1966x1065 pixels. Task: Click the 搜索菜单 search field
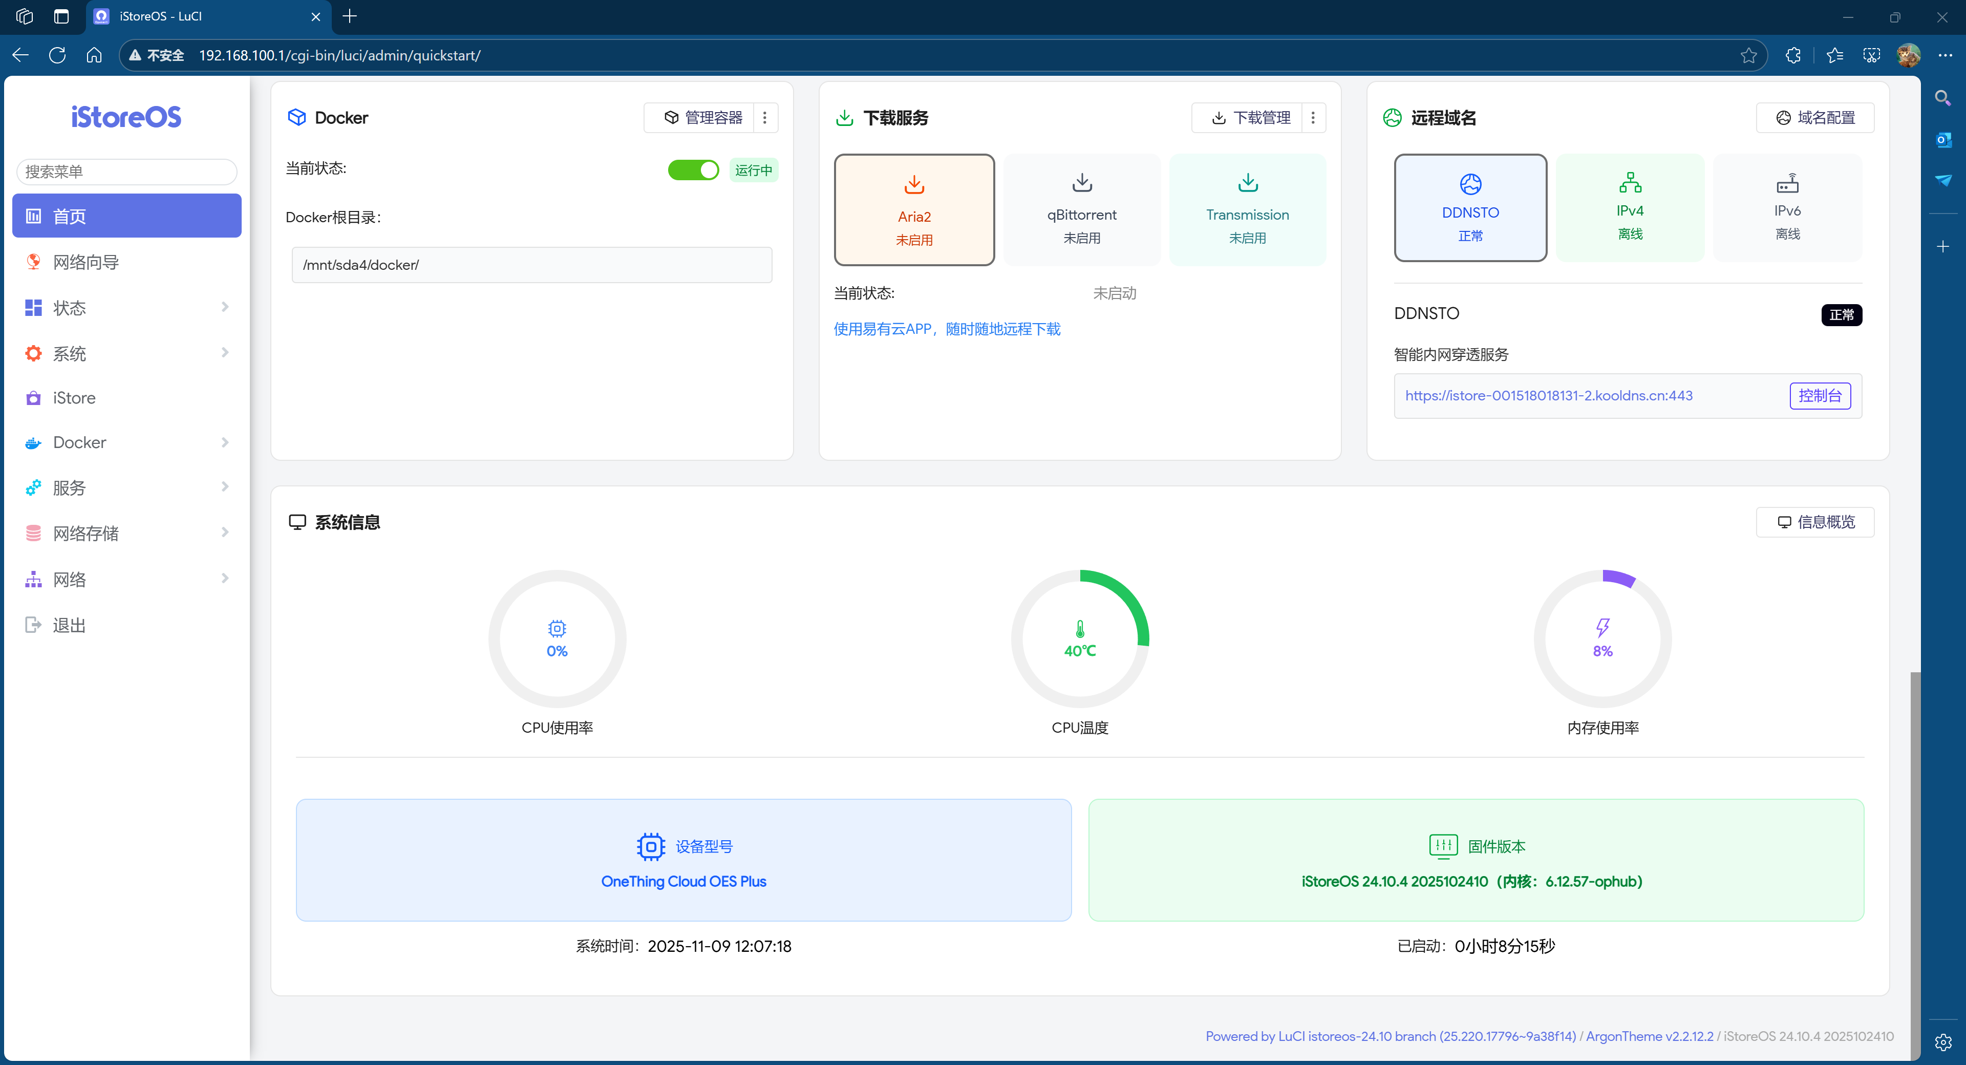point(126,172)
